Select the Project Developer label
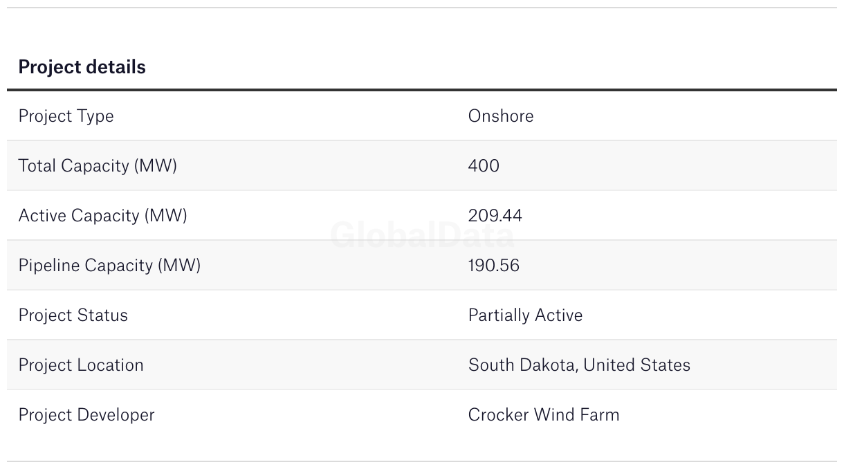844x469 pixels. pyautogui.click(x=86, y=415)
